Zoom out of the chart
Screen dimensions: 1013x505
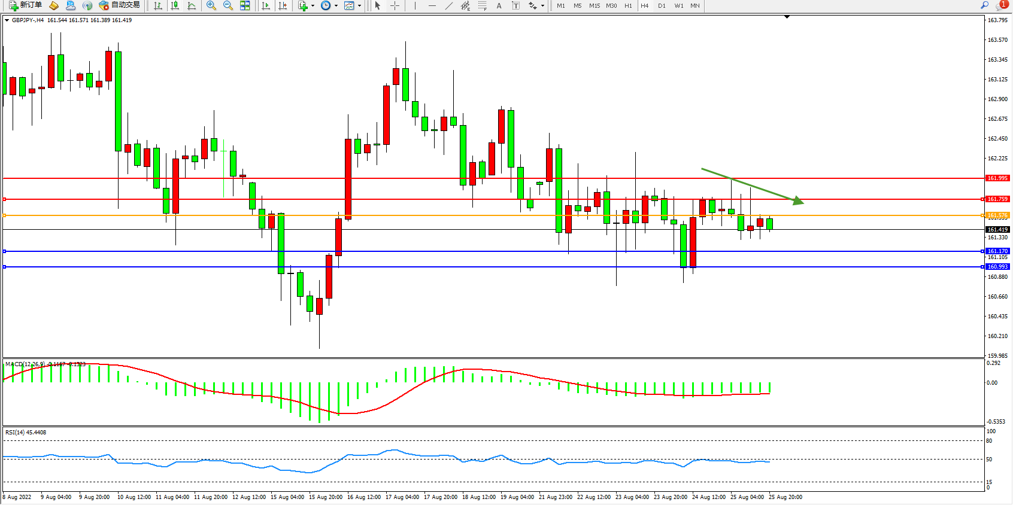point(228,5)
